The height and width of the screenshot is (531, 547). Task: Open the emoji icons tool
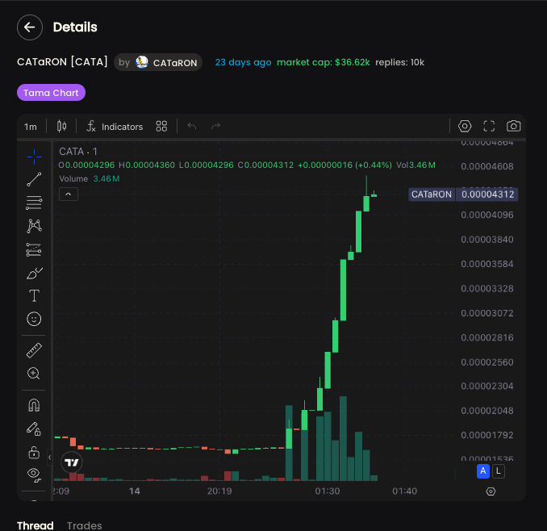point(34,319)
